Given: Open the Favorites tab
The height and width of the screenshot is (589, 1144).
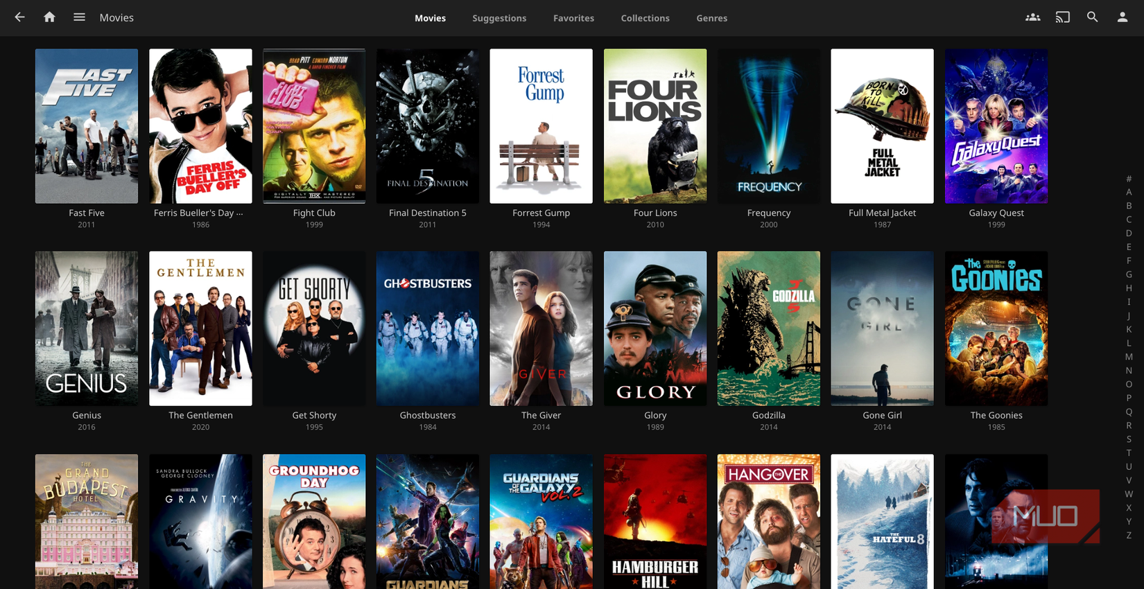Looking at the screenshot, I should pyautogui.click(x=573, y=18).
